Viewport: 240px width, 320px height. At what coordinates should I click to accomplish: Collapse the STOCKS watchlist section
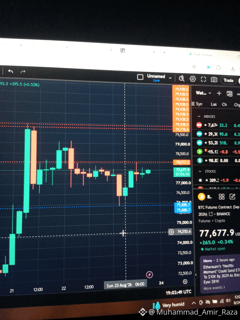[200, 171]
